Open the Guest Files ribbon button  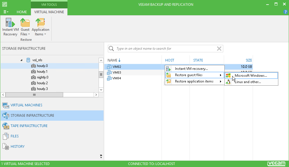coord(25,27)
